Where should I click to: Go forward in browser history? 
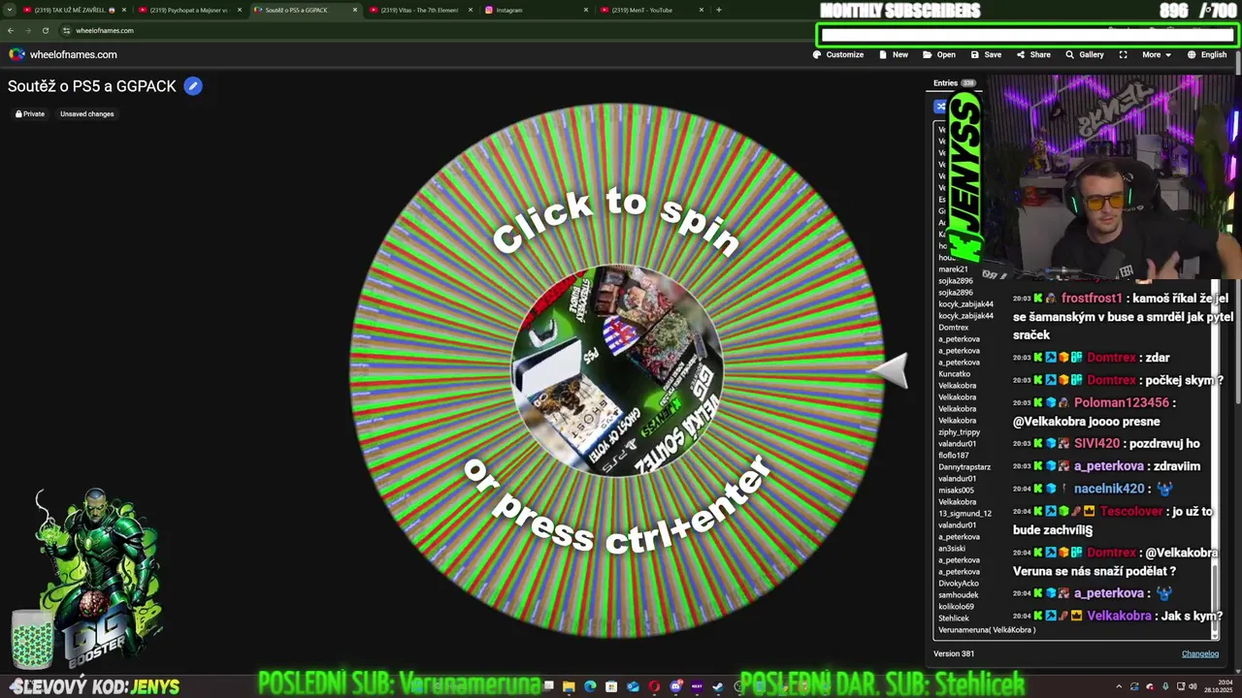[27, 30]
